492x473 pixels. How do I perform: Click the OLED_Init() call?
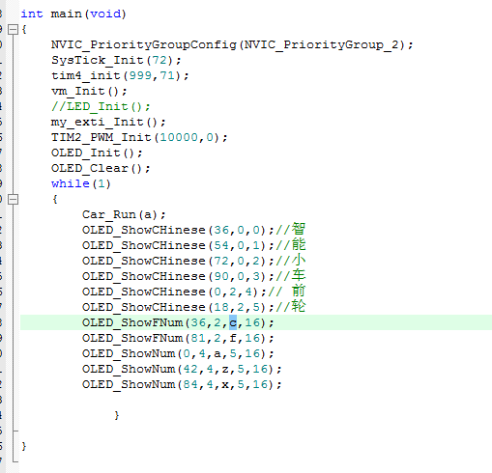[x=97, y=153]
